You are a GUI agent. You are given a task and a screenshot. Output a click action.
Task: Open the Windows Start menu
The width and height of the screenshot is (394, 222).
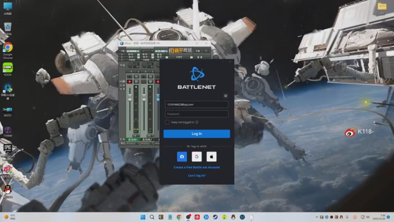[x=143, y=217]
